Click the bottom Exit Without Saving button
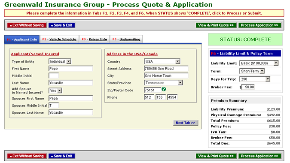This screenshot has width=290, height=163. point(27,156)
